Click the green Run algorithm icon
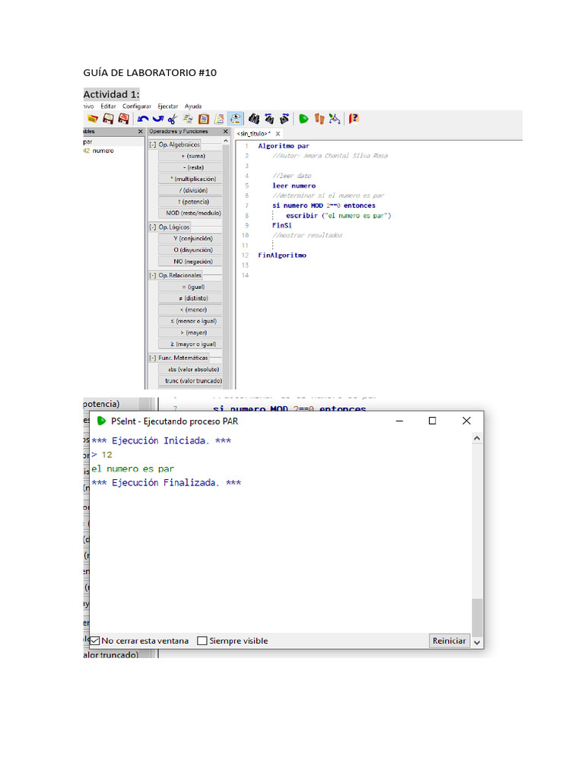The height and width of the screenshot is (779, 584). (x=303, y=119)
